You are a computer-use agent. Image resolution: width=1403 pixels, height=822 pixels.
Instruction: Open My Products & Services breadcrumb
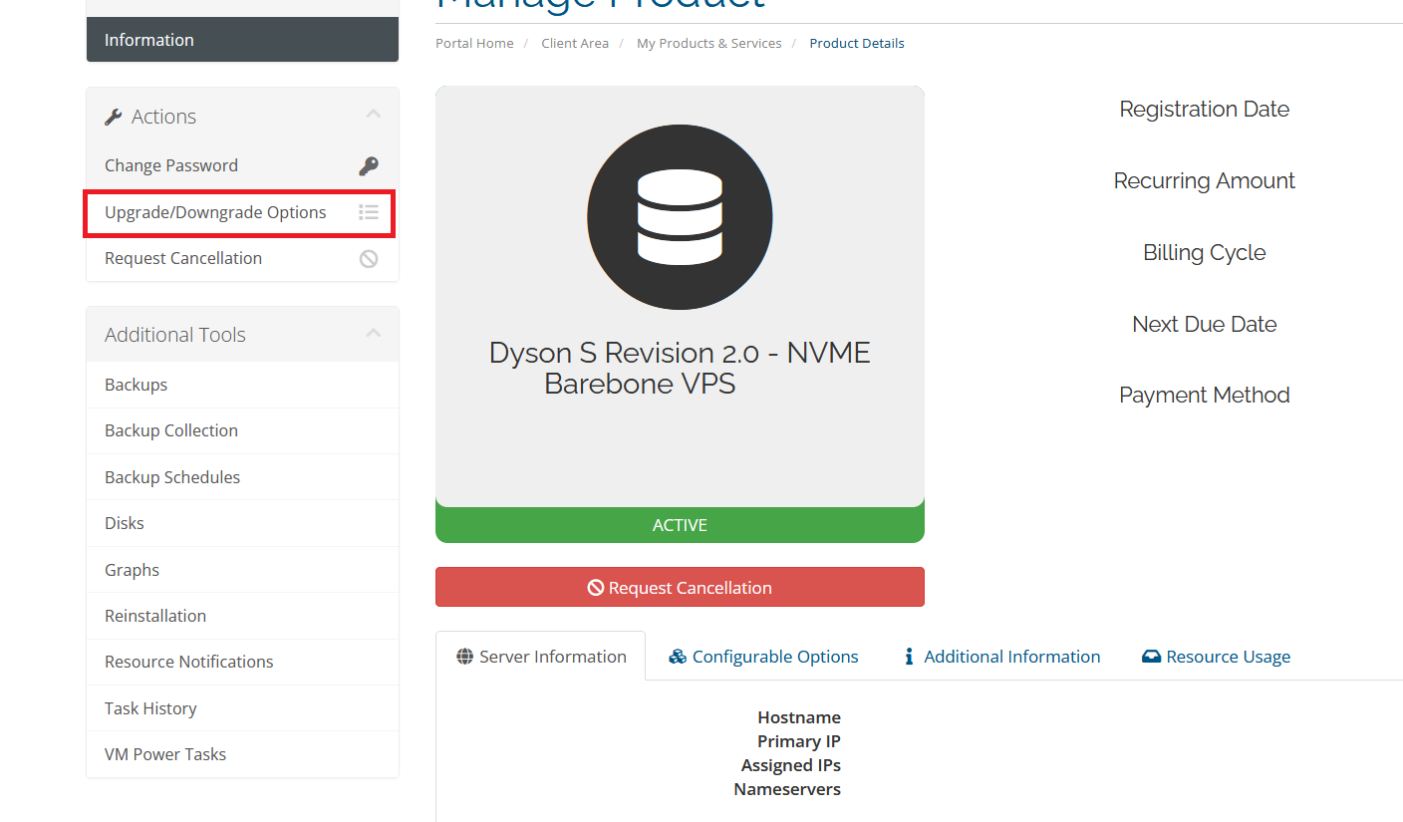click(709, 44)
